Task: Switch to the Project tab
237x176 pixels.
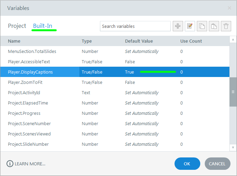Action: coord(17,26)
